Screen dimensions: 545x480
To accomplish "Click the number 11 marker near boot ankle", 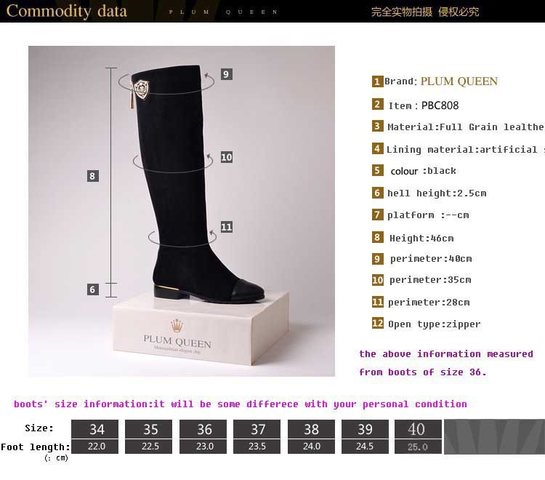I will tap(226, 227).
